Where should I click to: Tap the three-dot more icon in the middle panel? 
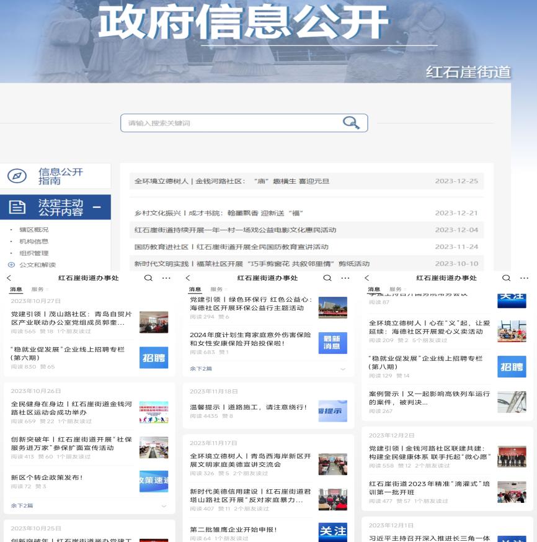click(345, 278)
